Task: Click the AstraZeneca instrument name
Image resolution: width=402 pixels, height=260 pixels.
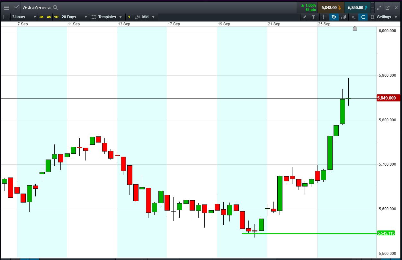Action: (x=37, y=7)
